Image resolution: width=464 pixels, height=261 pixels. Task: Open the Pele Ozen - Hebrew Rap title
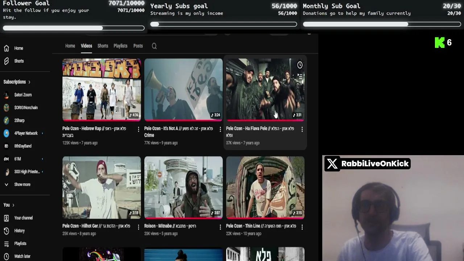pyautogui.click(x=94, y=132)
